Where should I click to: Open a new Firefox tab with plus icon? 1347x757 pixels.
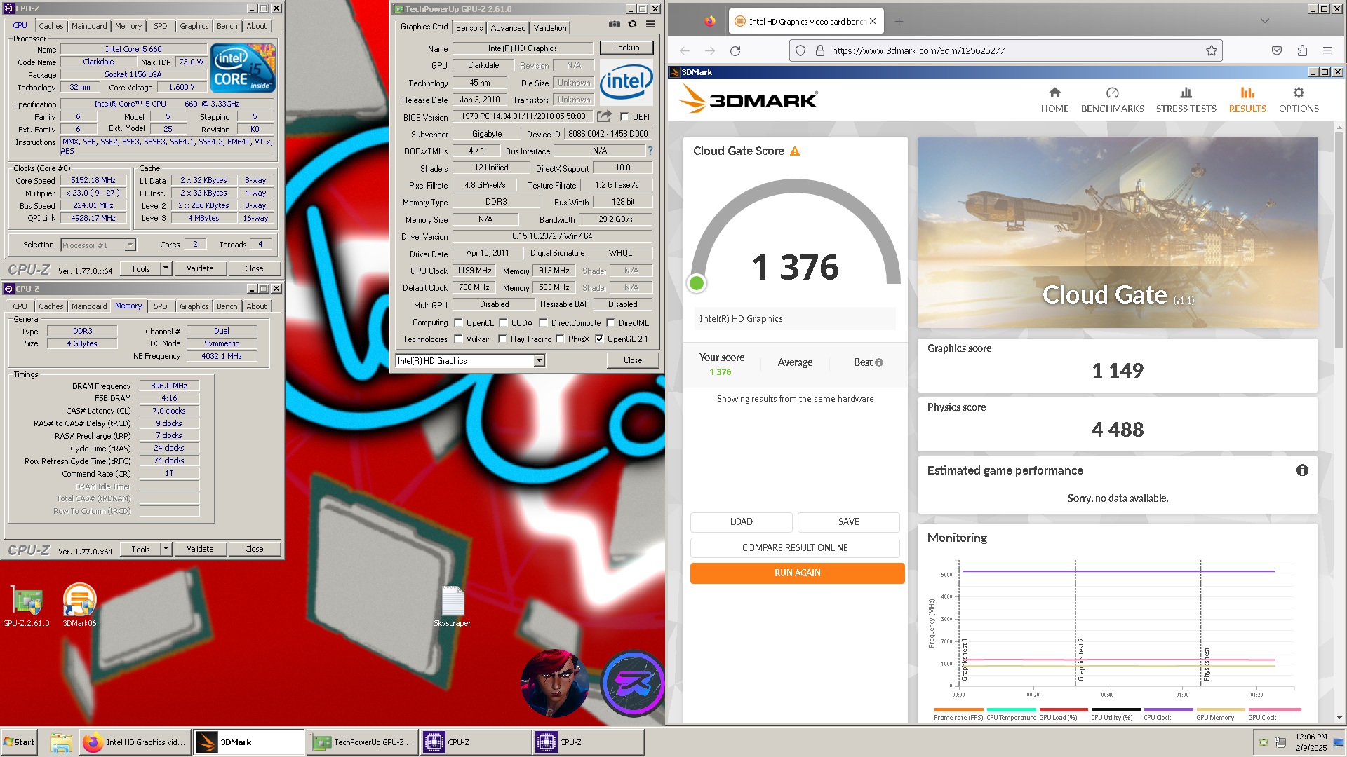(899, 22)
